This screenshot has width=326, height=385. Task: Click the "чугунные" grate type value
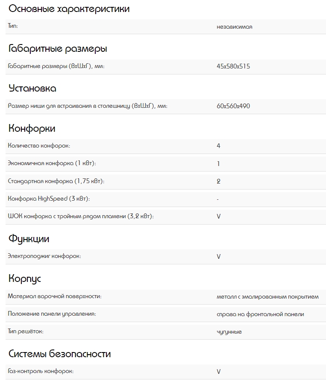(x=229, y=332)
